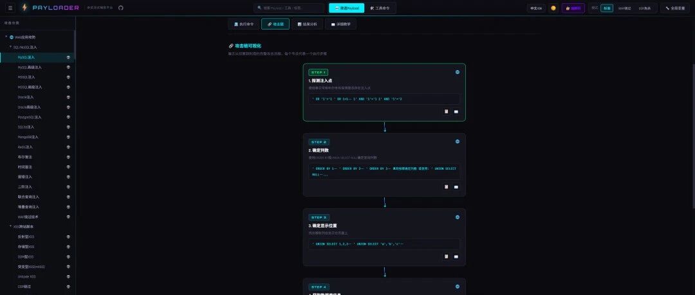Toggle language with 中文/EN button
The width and height of the screenshot is (695, 295).
tap(536, 8)
